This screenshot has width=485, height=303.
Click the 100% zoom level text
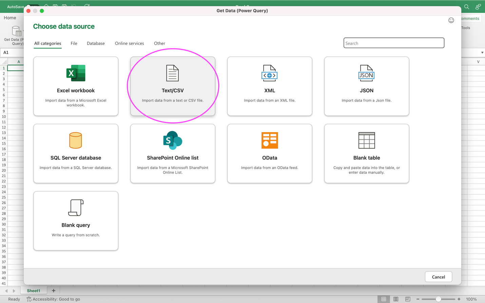471,299
